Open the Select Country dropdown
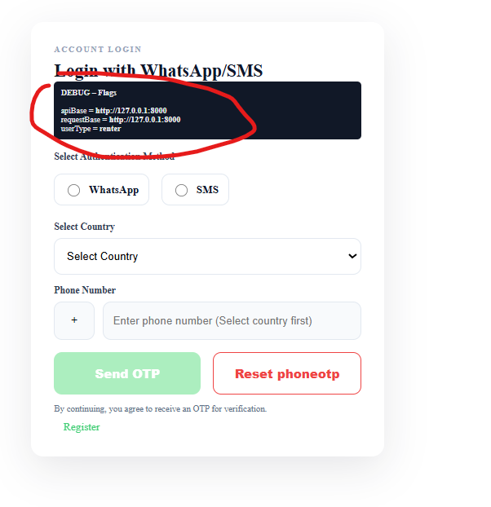 point(207,256)
